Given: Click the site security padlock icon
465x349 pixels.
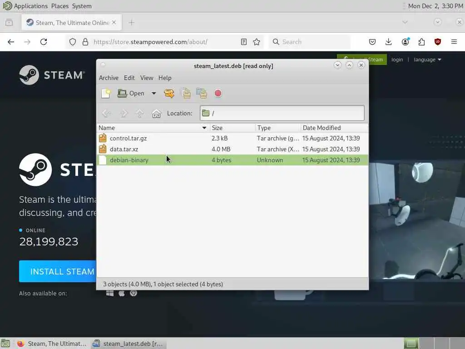Looking at the screenshot, I should coord(85,42).
